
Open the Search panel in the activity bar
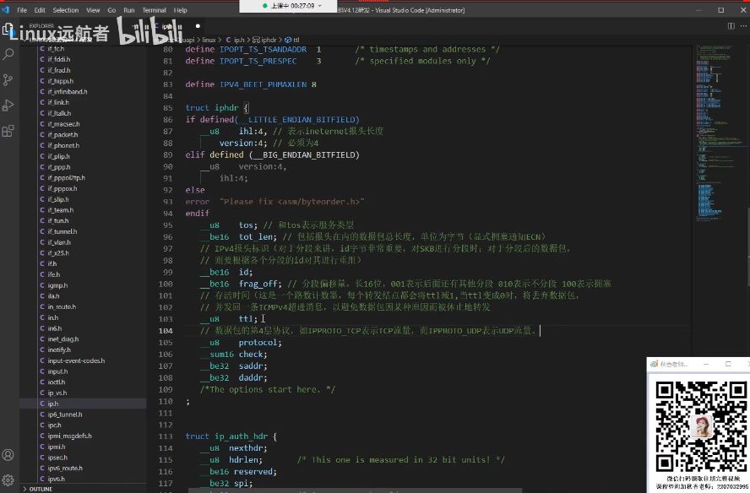(9, 52)
